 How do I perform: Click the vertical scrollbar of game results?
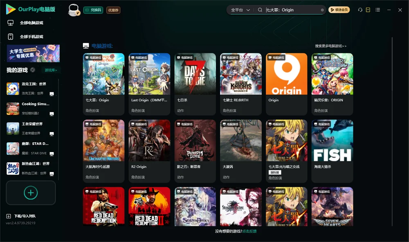(x=392, y=132)
